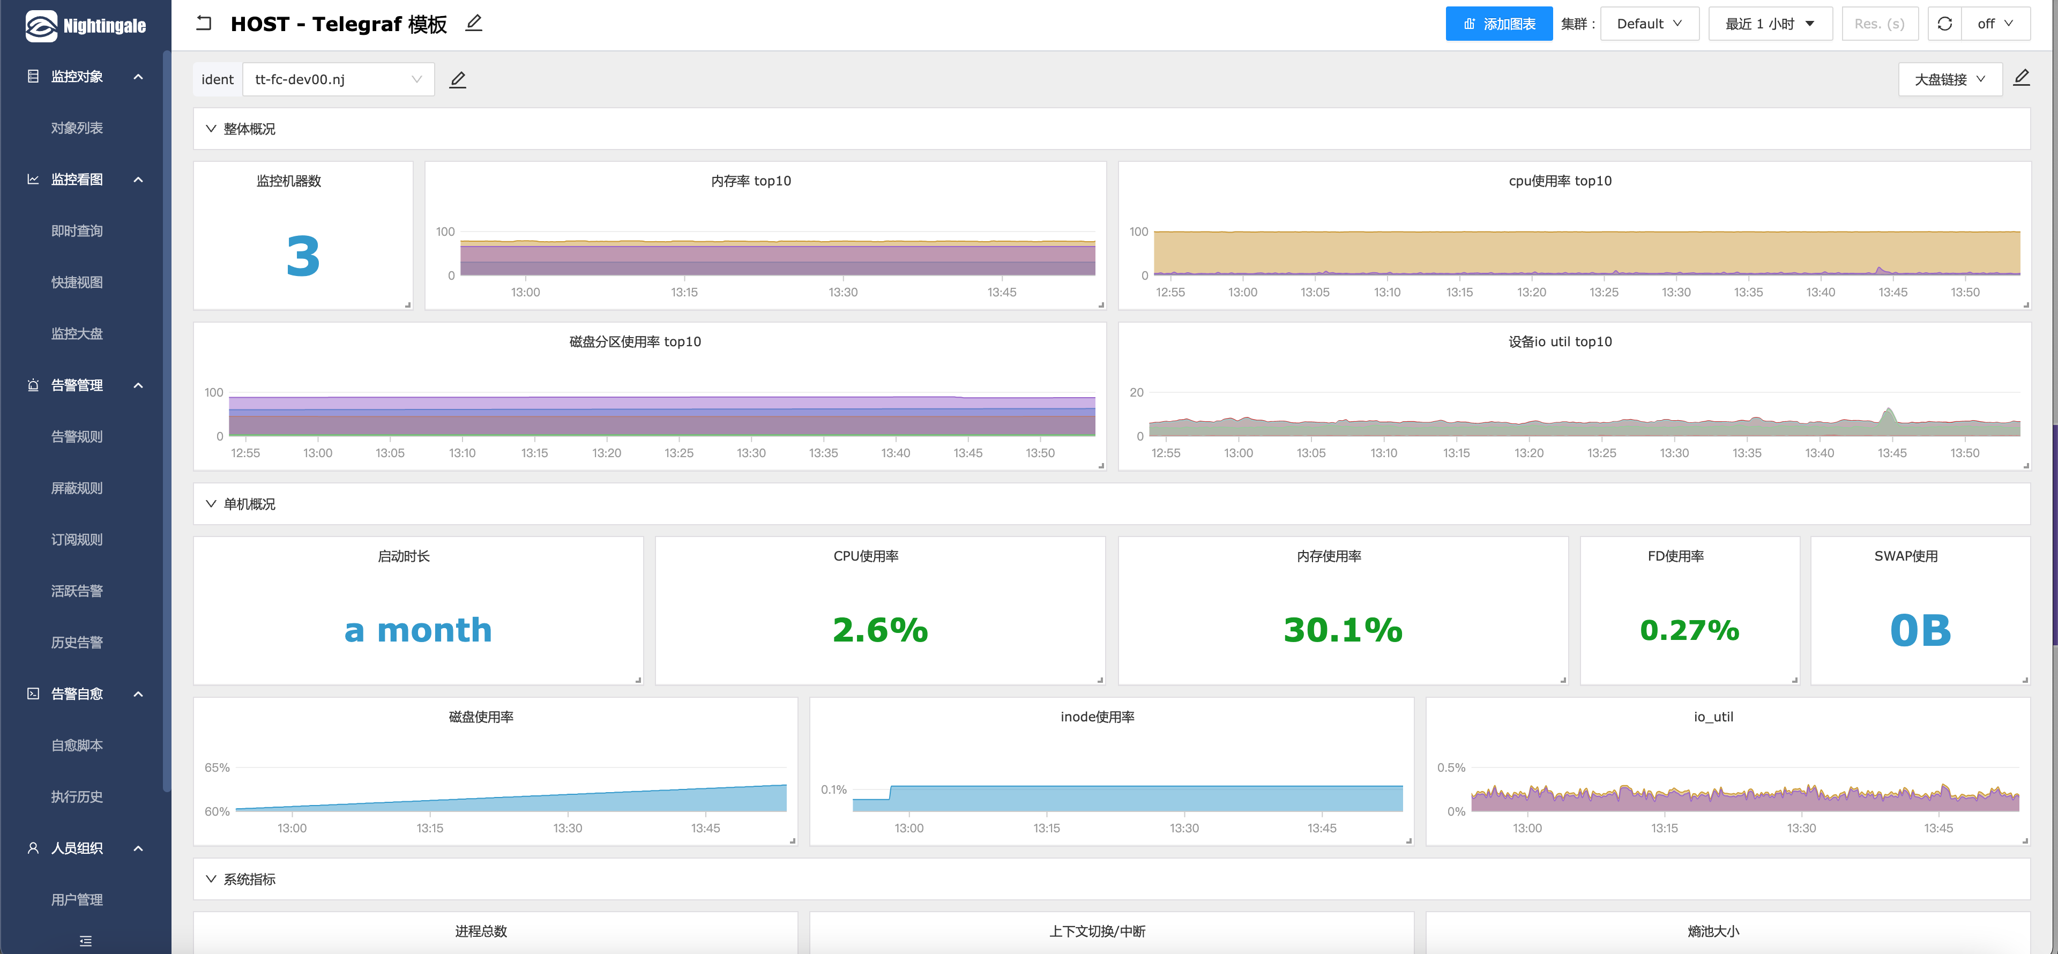Go to 监控大盘 in sidebar
Viewport: 2058px width, 954px height.
(x=77, y=334)
